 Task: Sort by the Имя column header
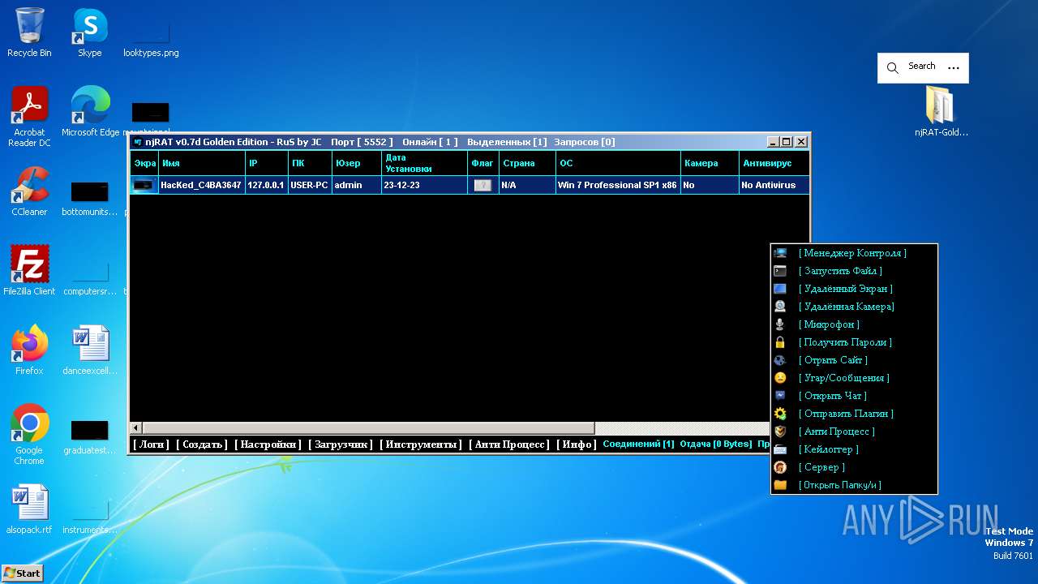point(202,163)
